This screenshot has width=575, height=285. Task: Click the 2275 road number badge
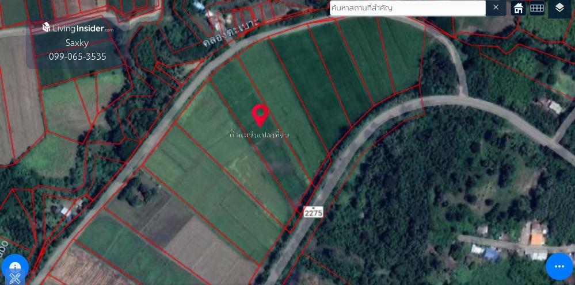313,212
